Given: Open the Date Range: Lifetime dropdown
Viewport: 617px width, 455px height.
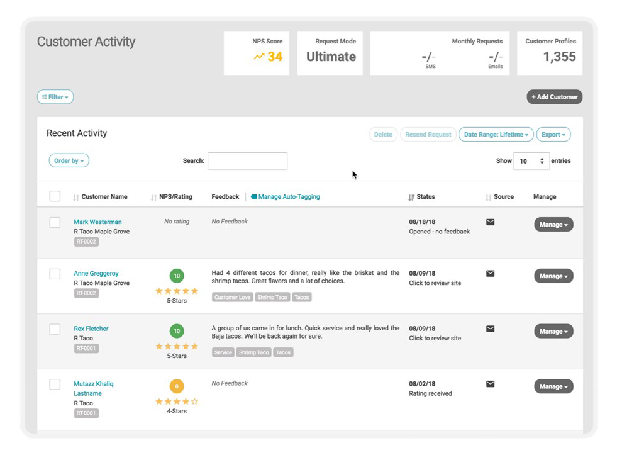Looking at the screenshot, I should tap(496, 134).
